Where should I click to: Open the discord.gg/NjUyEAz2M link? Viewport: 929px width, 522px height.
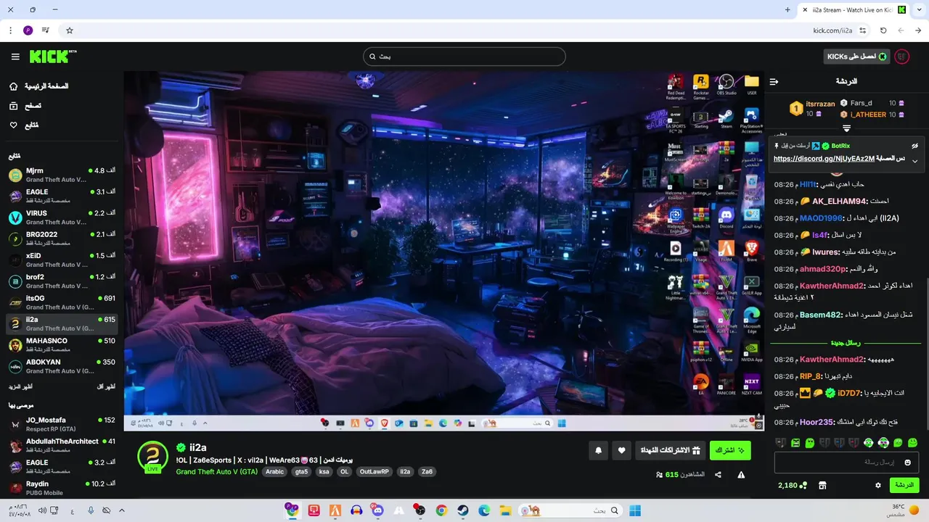pos(824,159)
